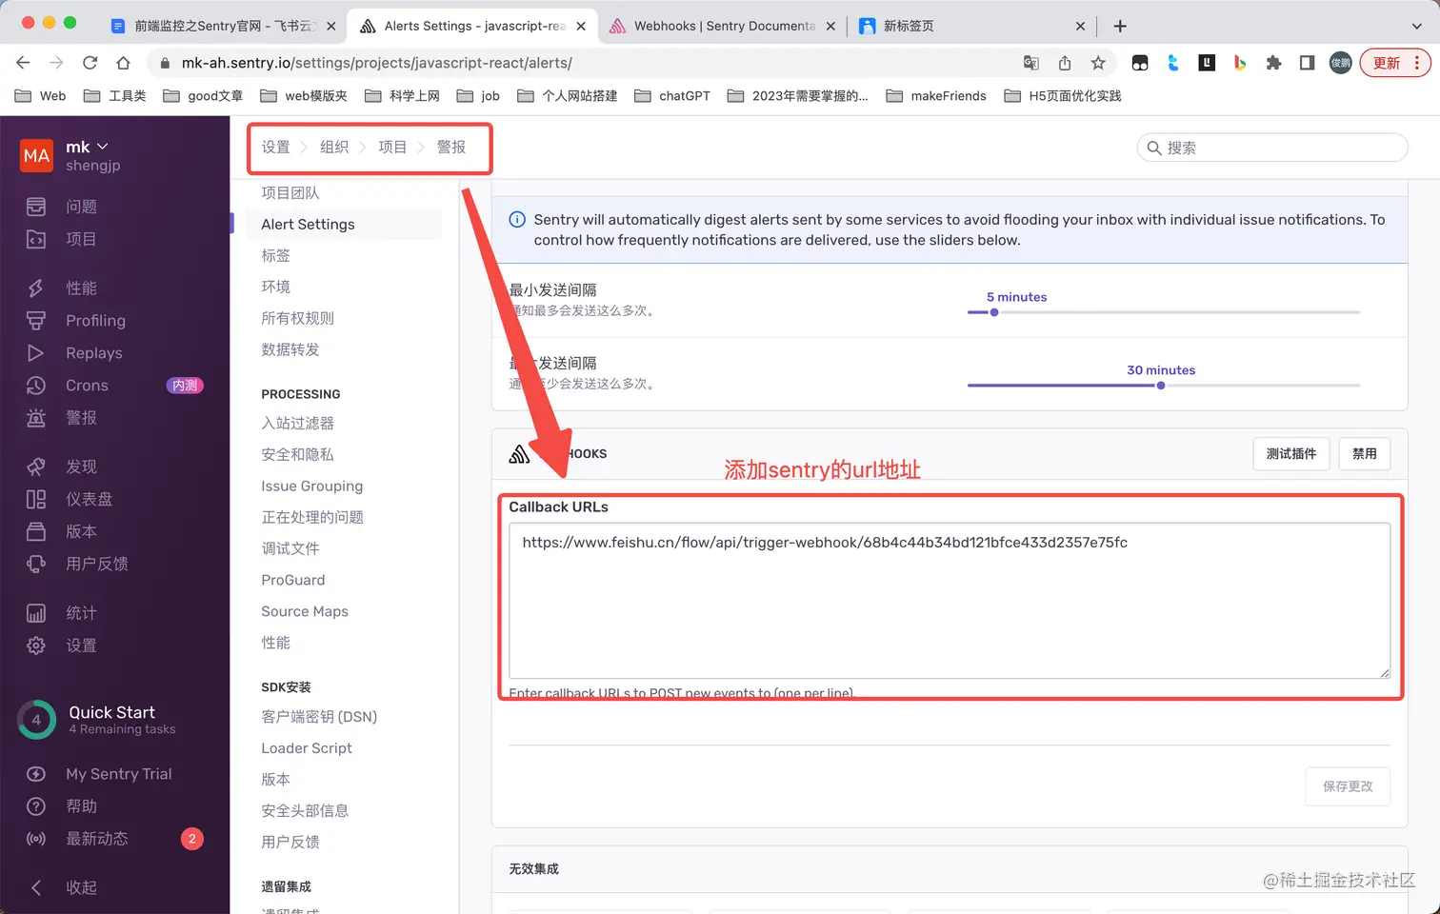
Task: Bookmark this page with star icon
Action: [x=1098, y=63]
